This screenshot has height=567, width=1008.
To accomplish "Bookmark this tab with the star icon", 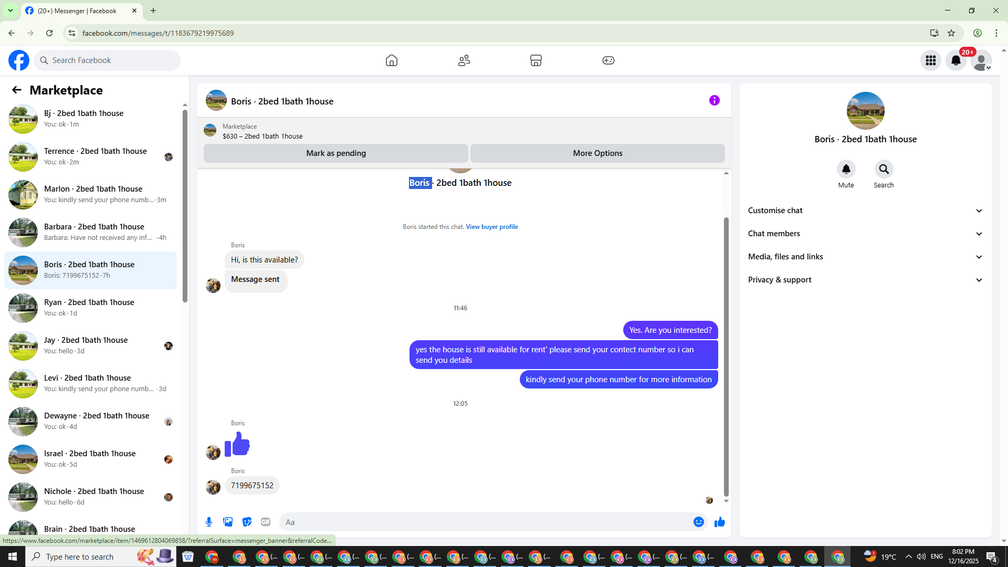I will pos(951,33).
